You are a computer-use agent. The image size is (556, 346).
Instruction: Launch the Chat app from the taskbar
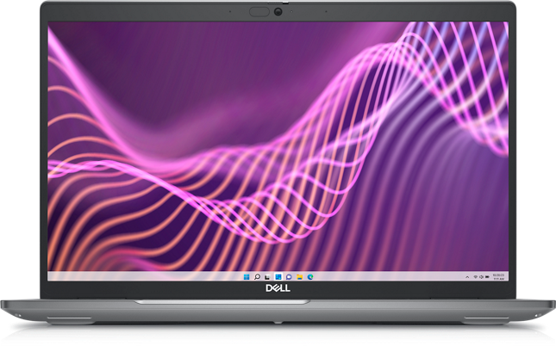click(x=287, y=277)
